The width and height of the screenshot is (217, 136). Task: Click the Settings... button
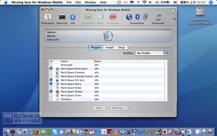(119, 108)
